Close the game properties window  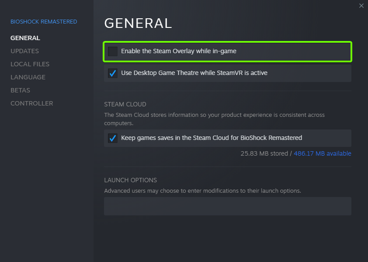(361, 6)
